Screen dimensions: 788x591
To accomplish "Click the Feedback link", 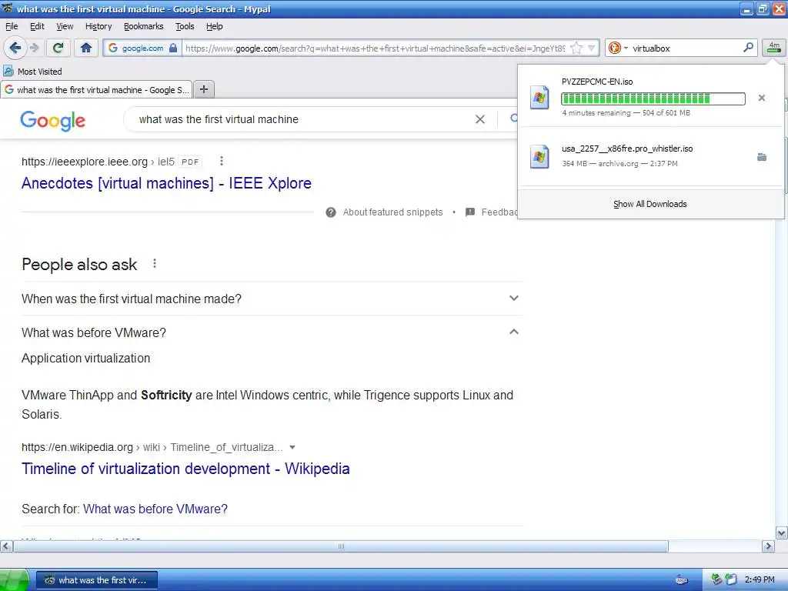I will point(499,212).
